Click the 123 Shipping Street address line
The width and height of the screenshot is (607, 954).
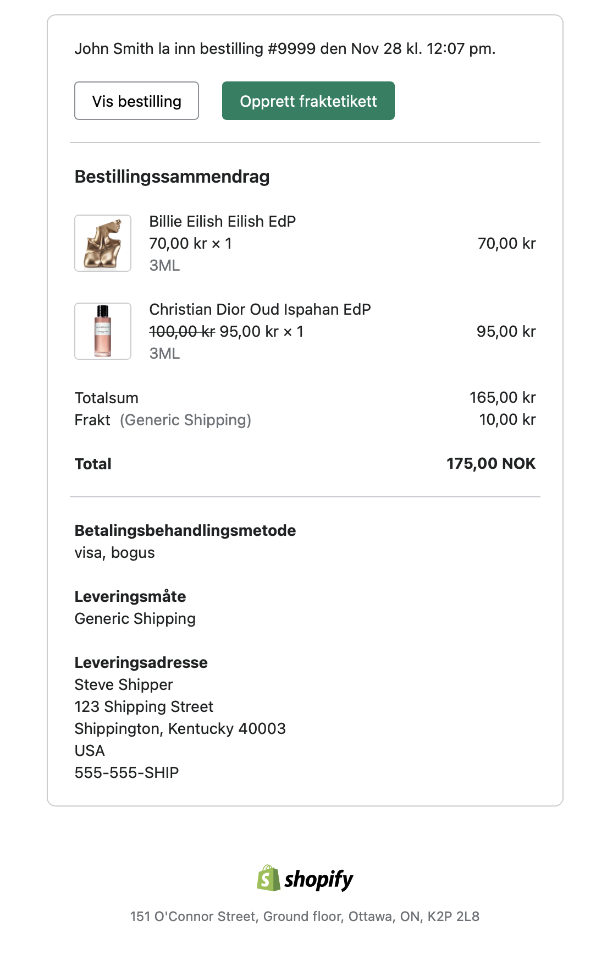click(x=144, y=706)
